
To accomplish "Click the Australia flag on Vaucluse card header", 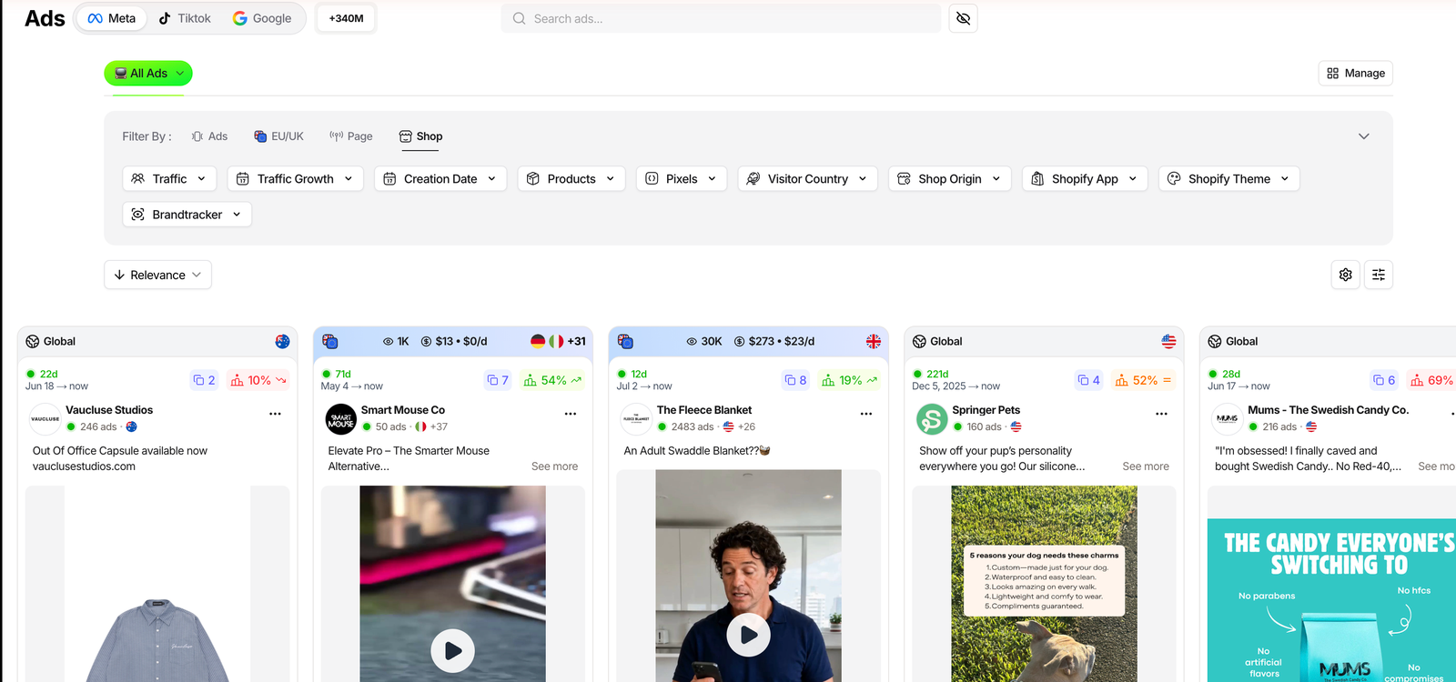I will coord(282,341).
